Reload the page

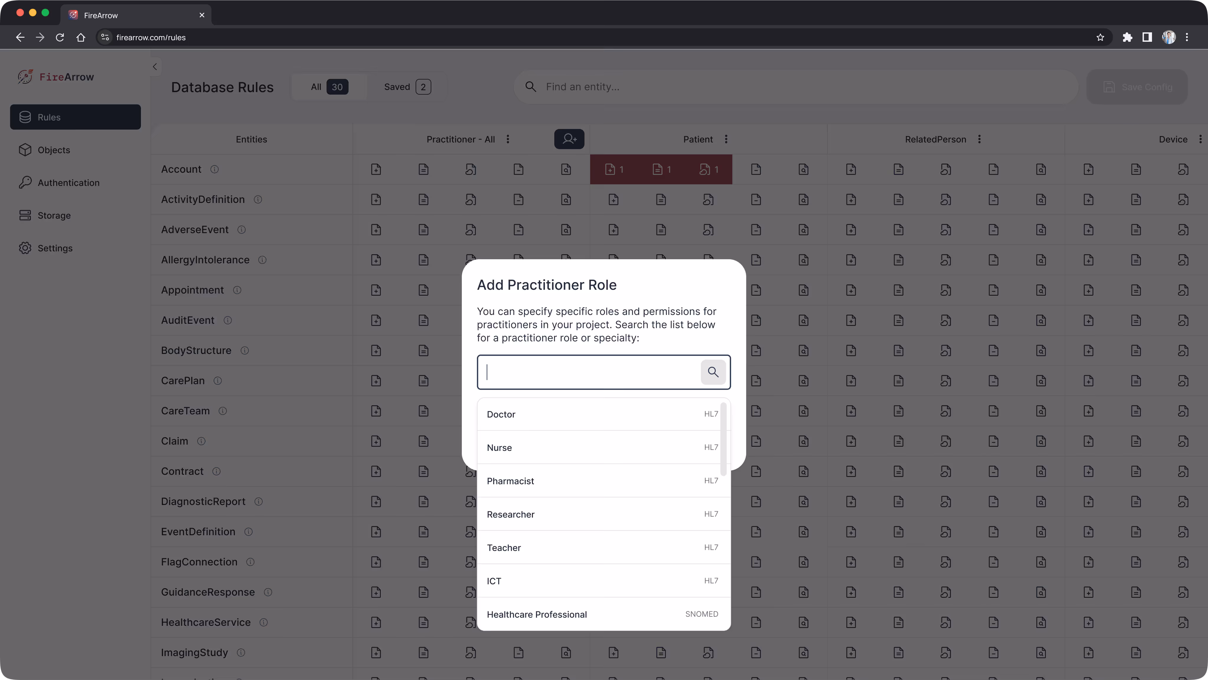coord(60,37)
